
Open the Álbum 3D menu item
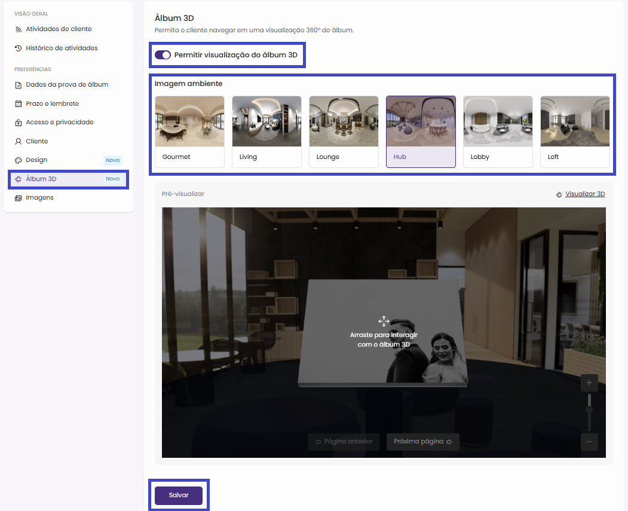tap(41, 179)
